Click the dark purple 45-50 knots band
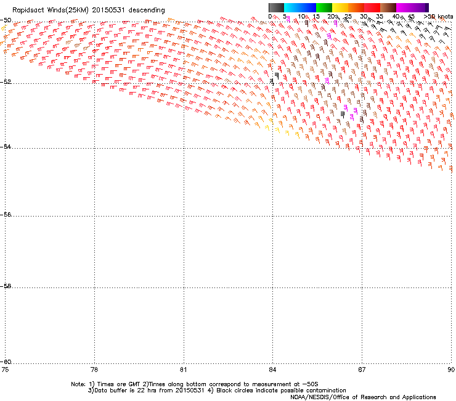Image resolution: width=456 pixels, height=401 pixels. coord(420,7)
